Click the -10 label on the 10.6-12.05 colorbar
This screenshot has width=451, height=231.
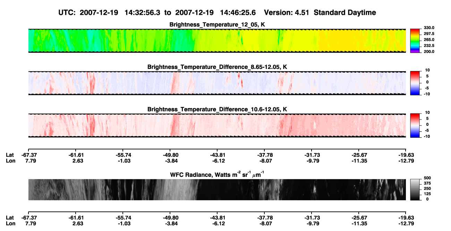coord(427,136)
